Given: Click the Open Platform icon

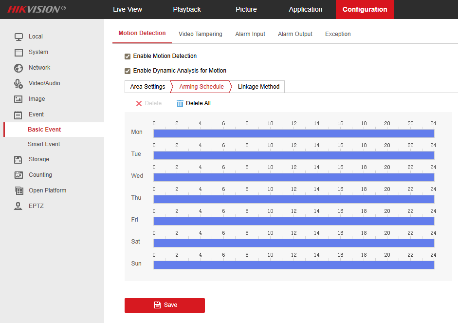Looking at the screenshot, I should click(18, 190).
